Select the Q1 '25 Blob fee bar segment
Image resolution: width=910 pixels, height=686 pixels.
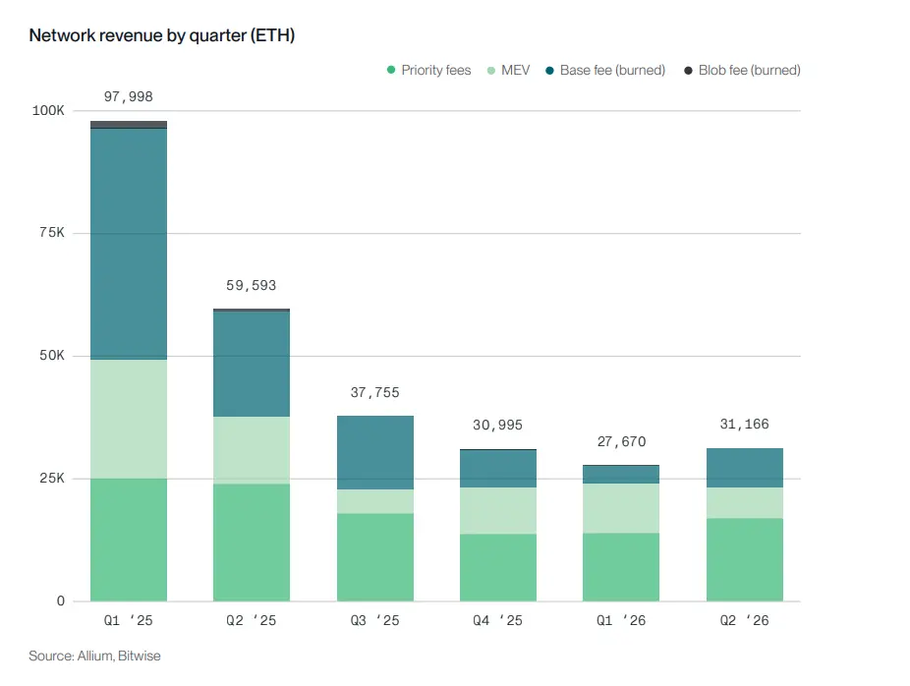(x=129, y=124)
